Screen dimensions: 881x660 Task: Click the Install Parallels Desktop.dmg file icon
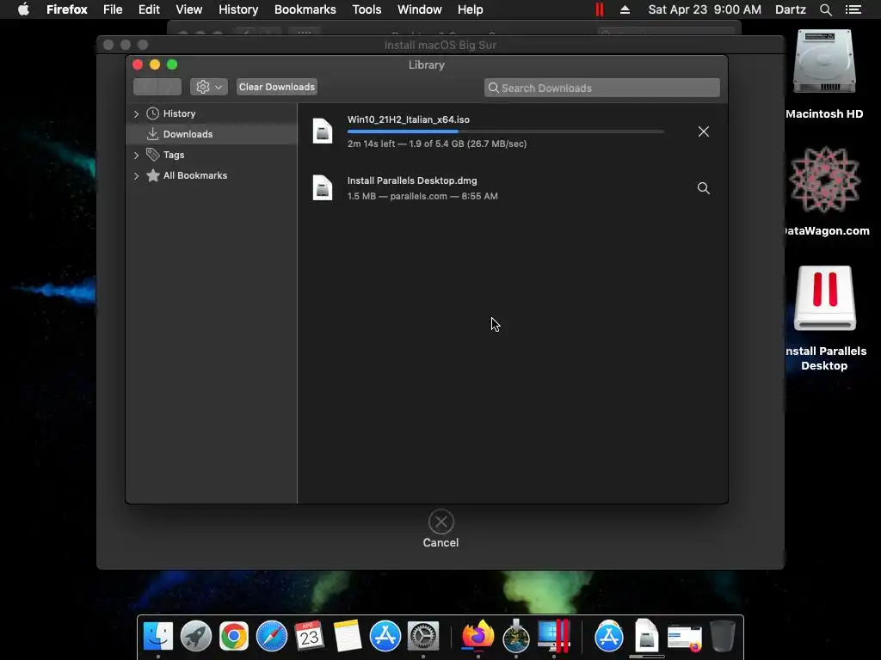point(323,188)
